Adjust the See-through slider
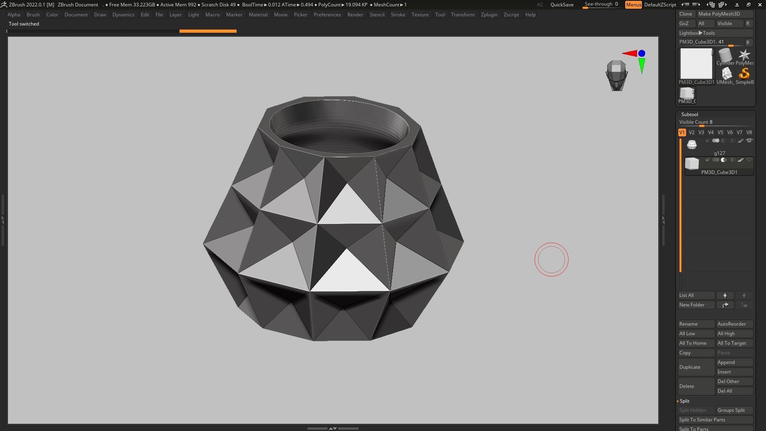The height and width of the screenshot is (431, 766). point(602,5)
